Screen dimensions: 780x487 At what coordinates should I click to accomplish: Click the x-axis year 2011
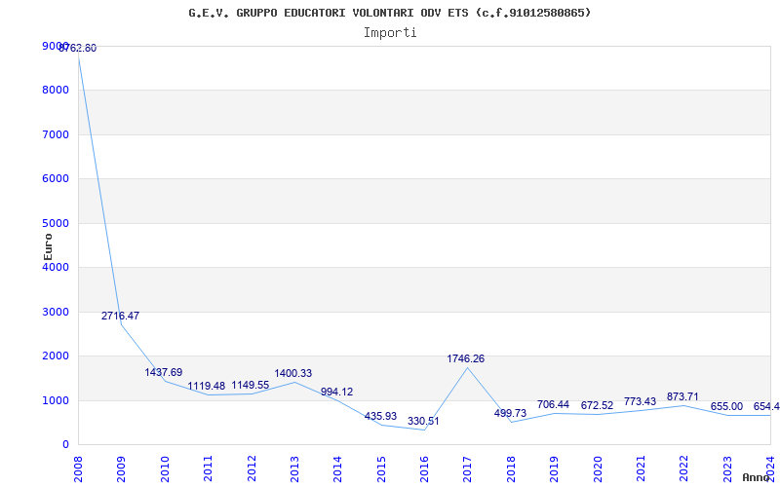[x=208, y=468]
